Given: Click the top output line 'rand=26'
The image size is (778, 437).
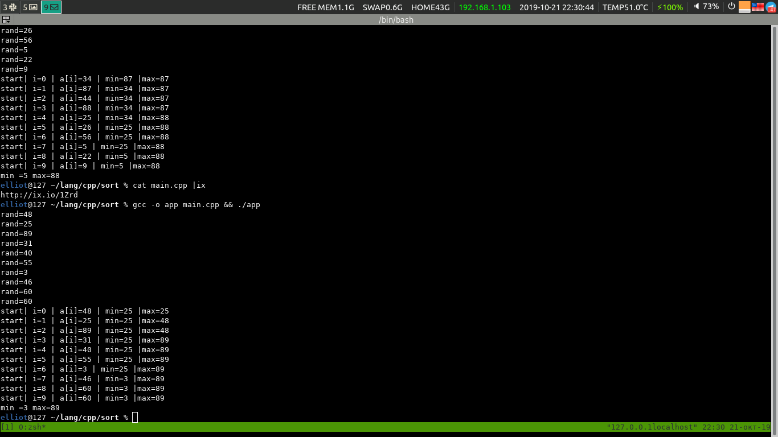Looking at the screenshot, I should (17, 31).
